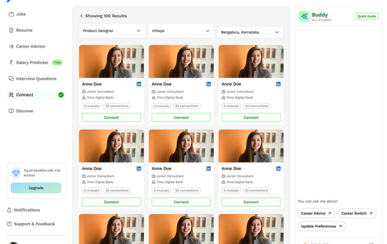Click the Free badge next to Salary Predictor
Viewport: 387px width, 244px height.
click(57, 63)
